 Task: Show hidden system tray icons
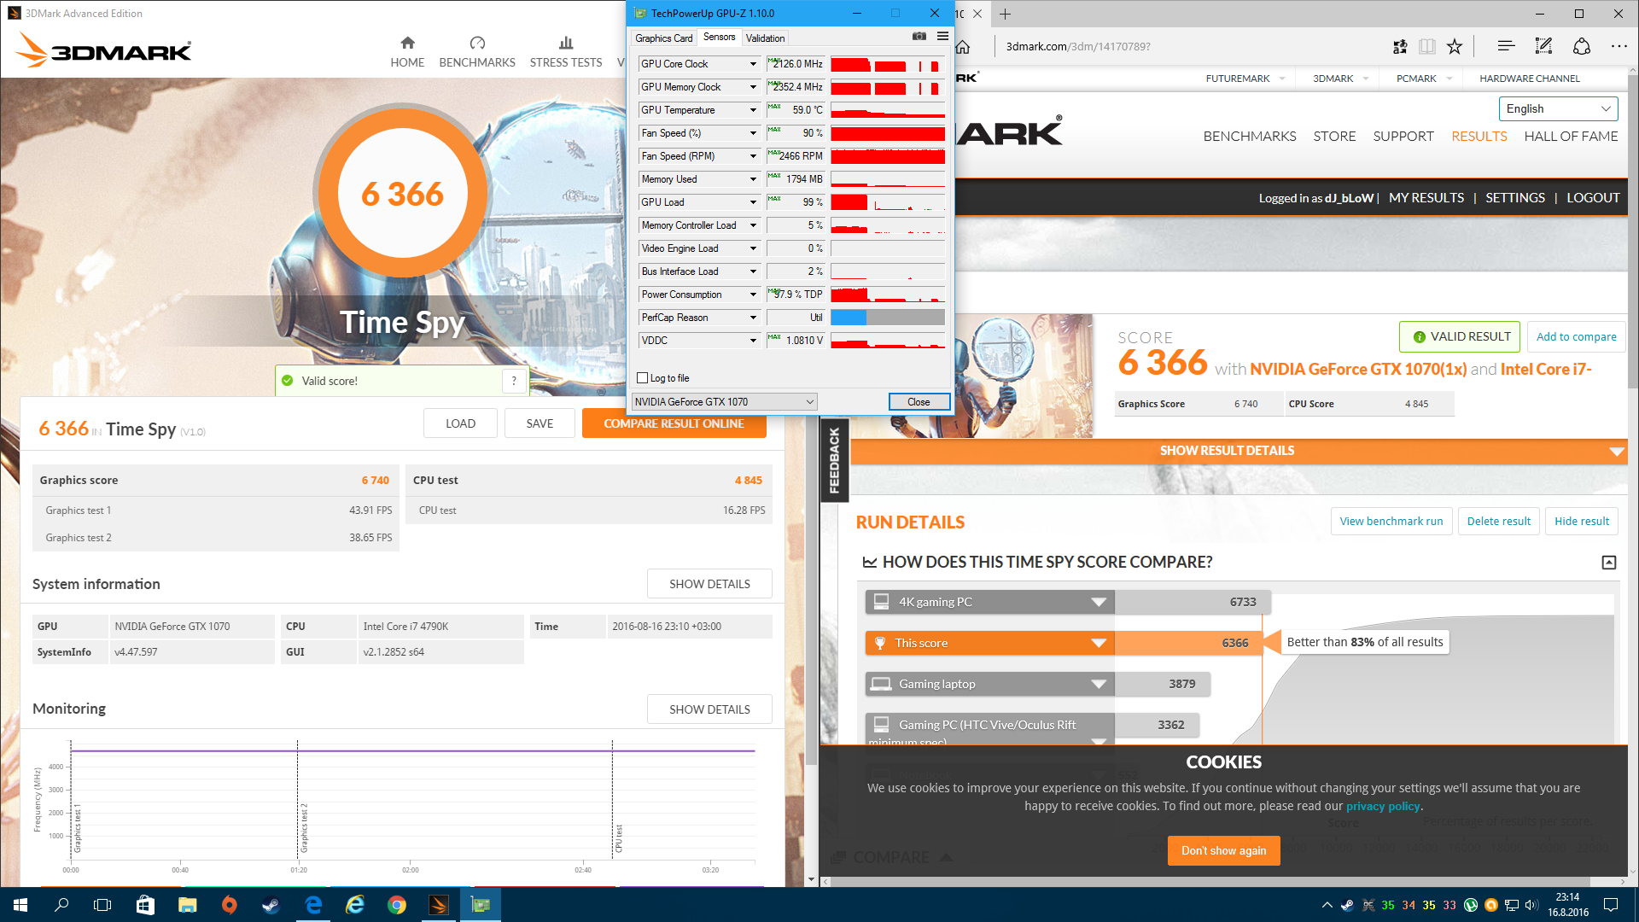click(1327, 905)
